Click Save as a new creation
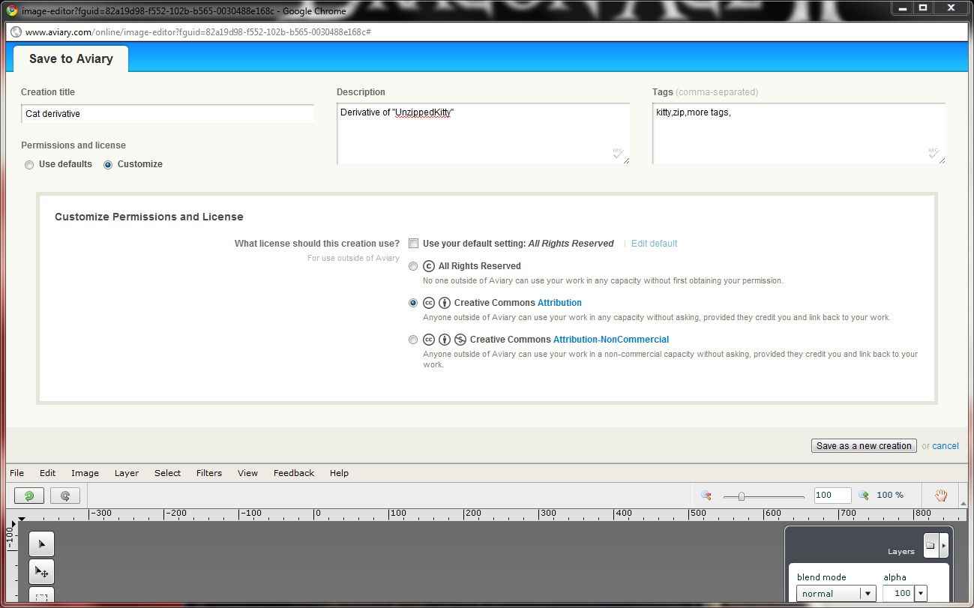The width and height of the screenshot is (974, 608). [x=864, y=446]
